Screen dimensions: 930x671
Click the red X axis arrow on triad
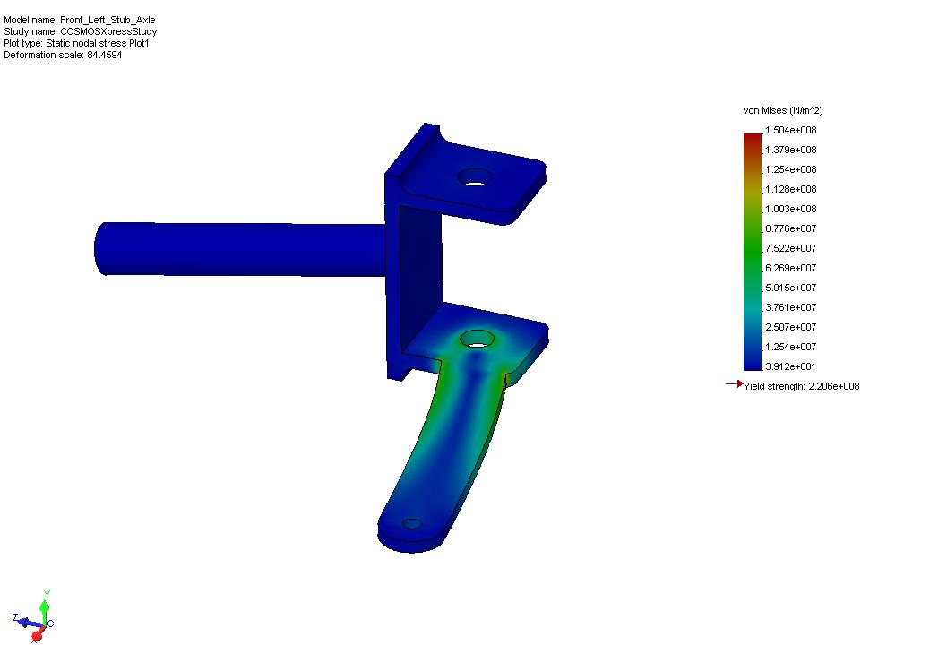pyautogui.click(x=37, y=636)
